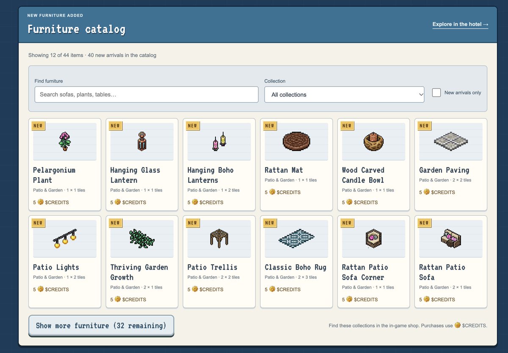Click the NEW badge on Garden Paving card
The height and width of the screenshot is (353, 508).
[424, 125]
